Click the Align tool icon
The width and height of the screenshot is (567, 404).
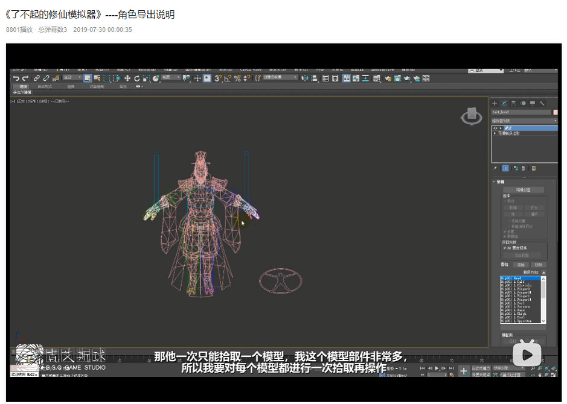[x=313, y=78]
